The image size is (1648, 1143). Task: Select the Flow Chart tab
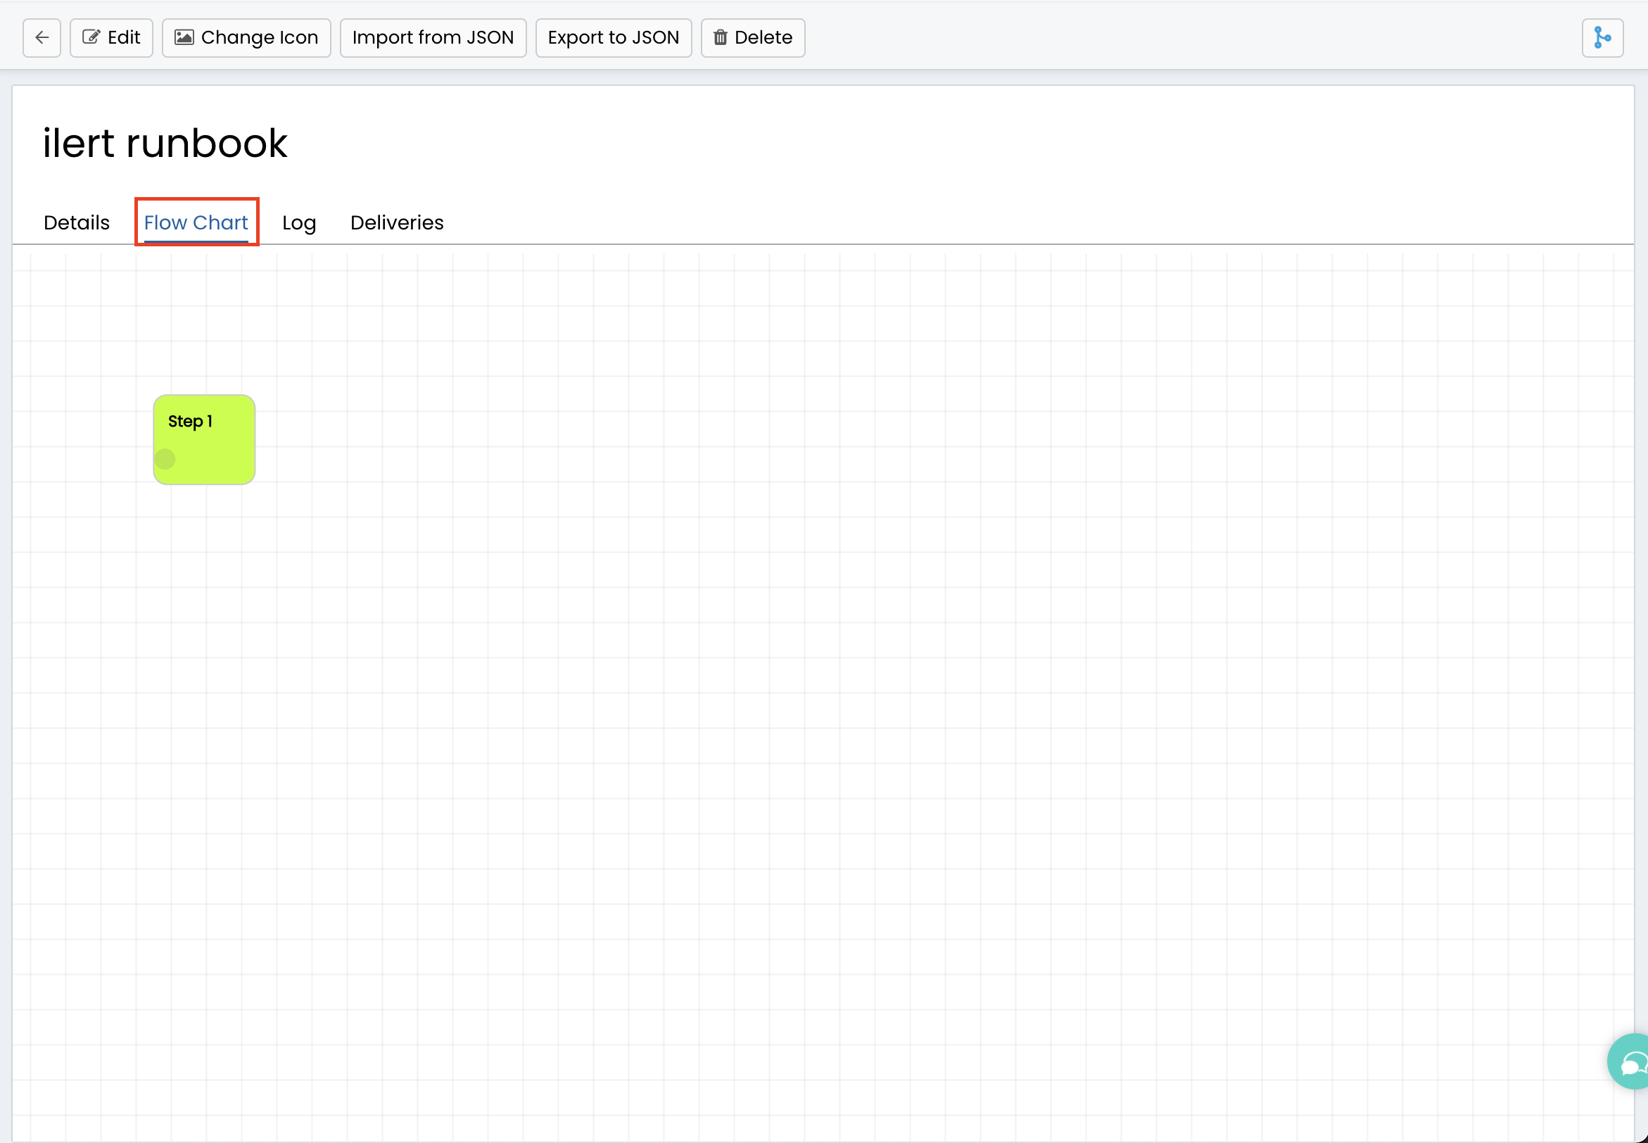pos(196,222)
